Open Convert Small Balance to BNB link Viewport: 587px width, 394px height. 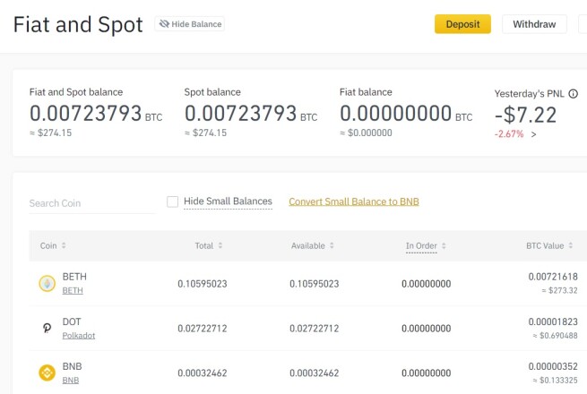point(354,201)
